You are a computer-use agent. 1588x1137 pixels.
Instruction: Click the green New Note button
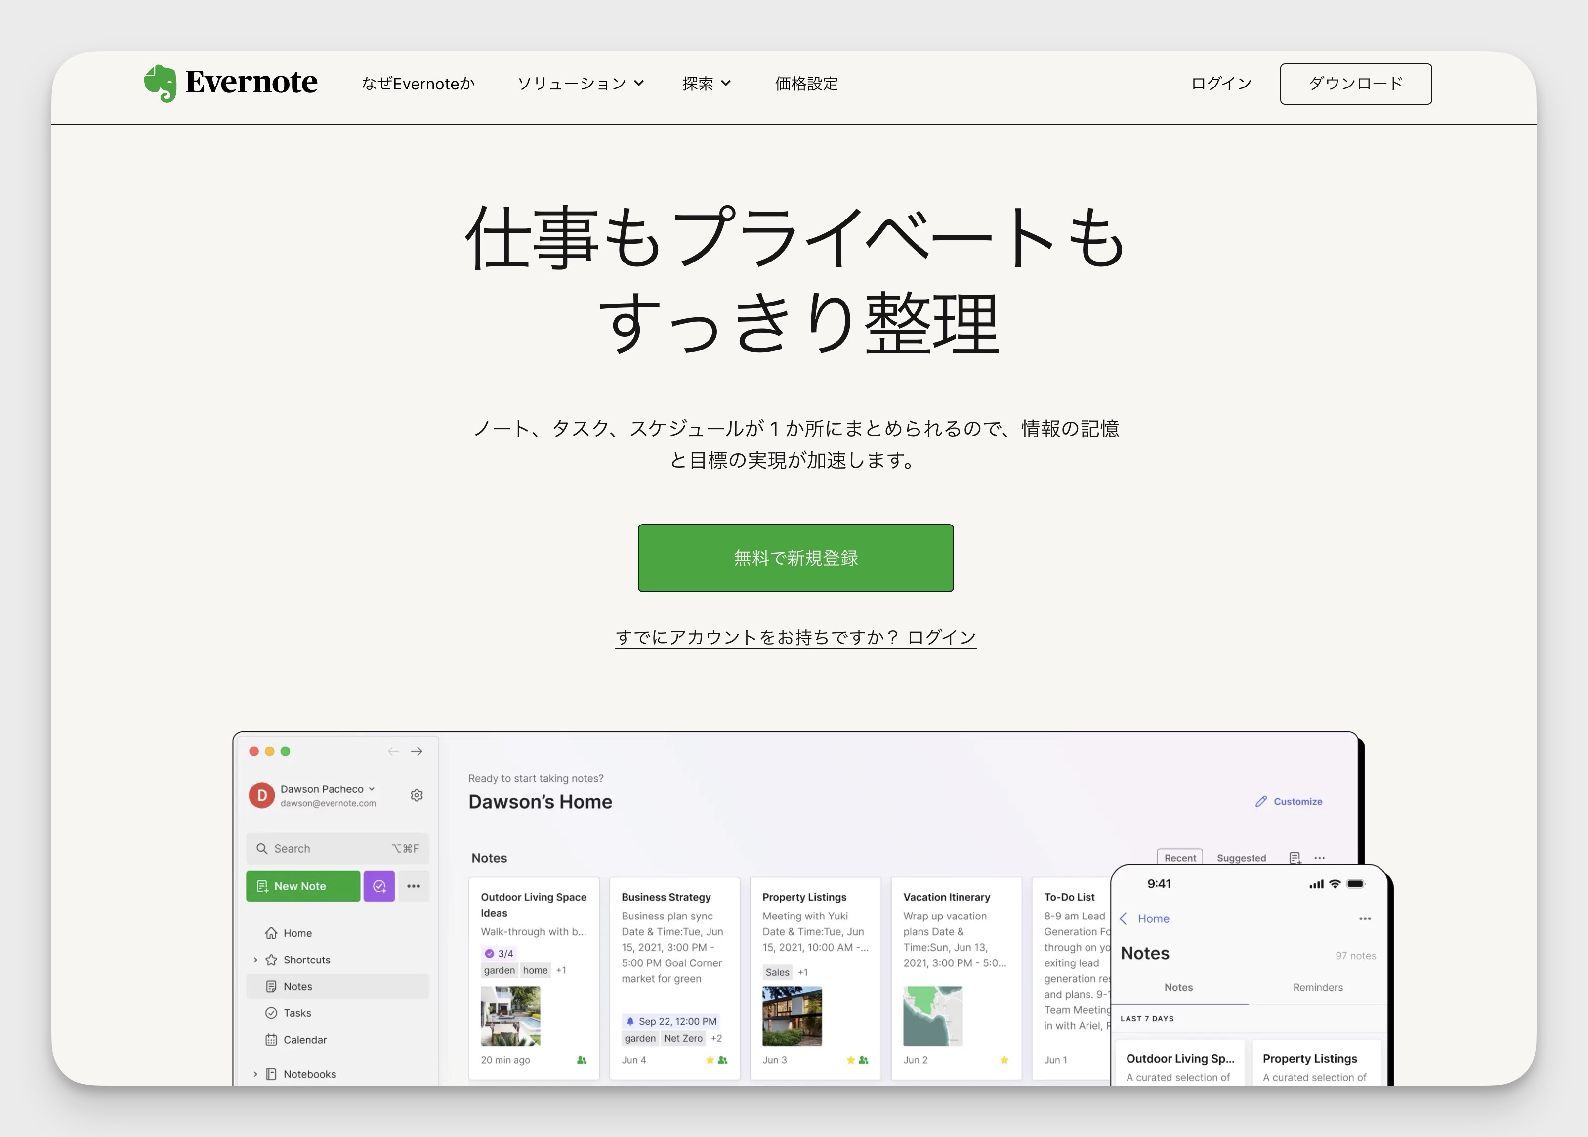(x=303, y=886)
